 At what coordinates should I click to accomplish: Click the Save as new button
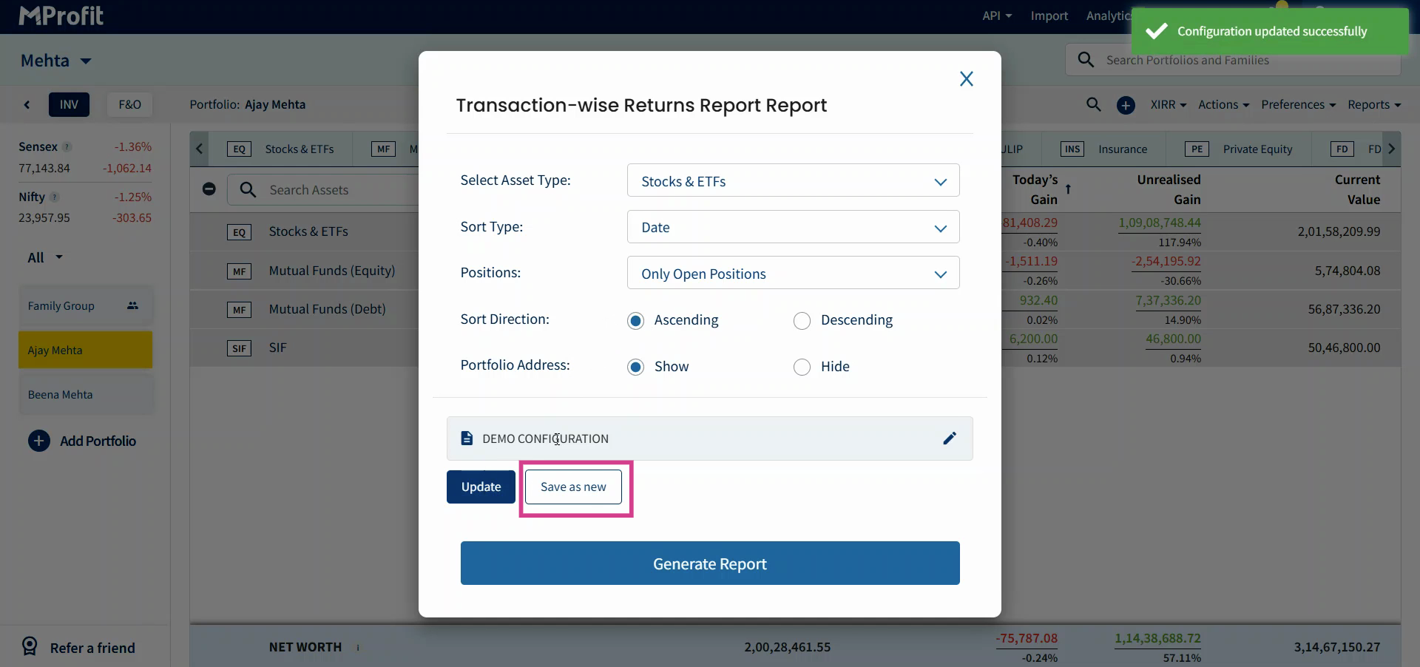(573, 487)
